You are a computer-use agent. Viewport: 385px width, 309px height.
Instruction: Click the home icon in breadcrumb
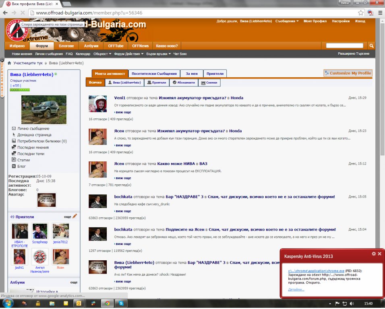click(x=9, y=63)
